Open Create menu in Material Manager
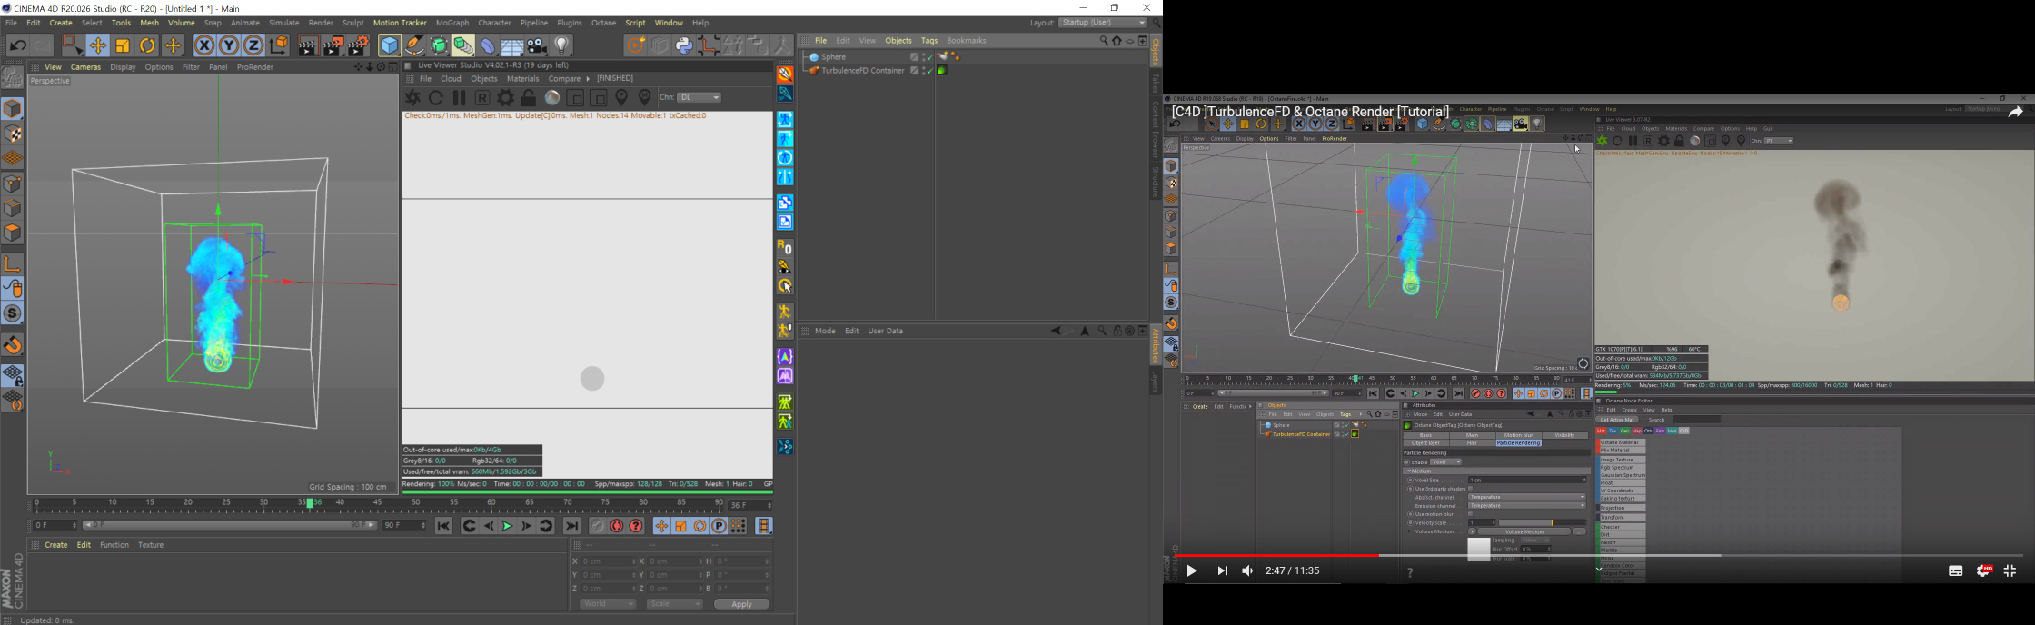Image resolution: width=2035 pixels, height=625 pixels. [56, 545]
